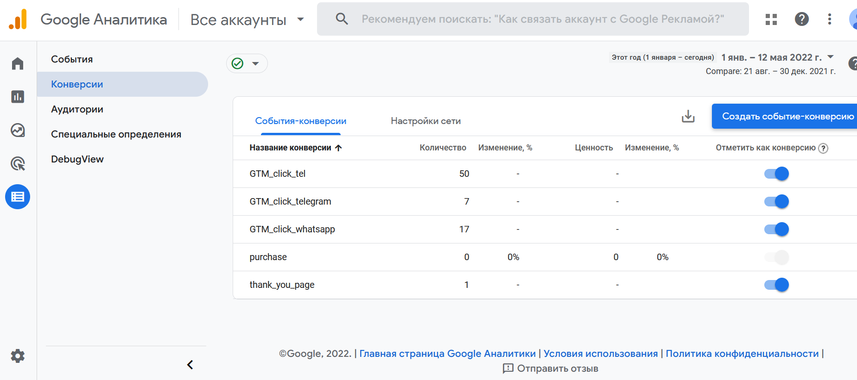Select the GTM_click_telegram conversion name
857x380 pixels.
(x=290, y=201)
